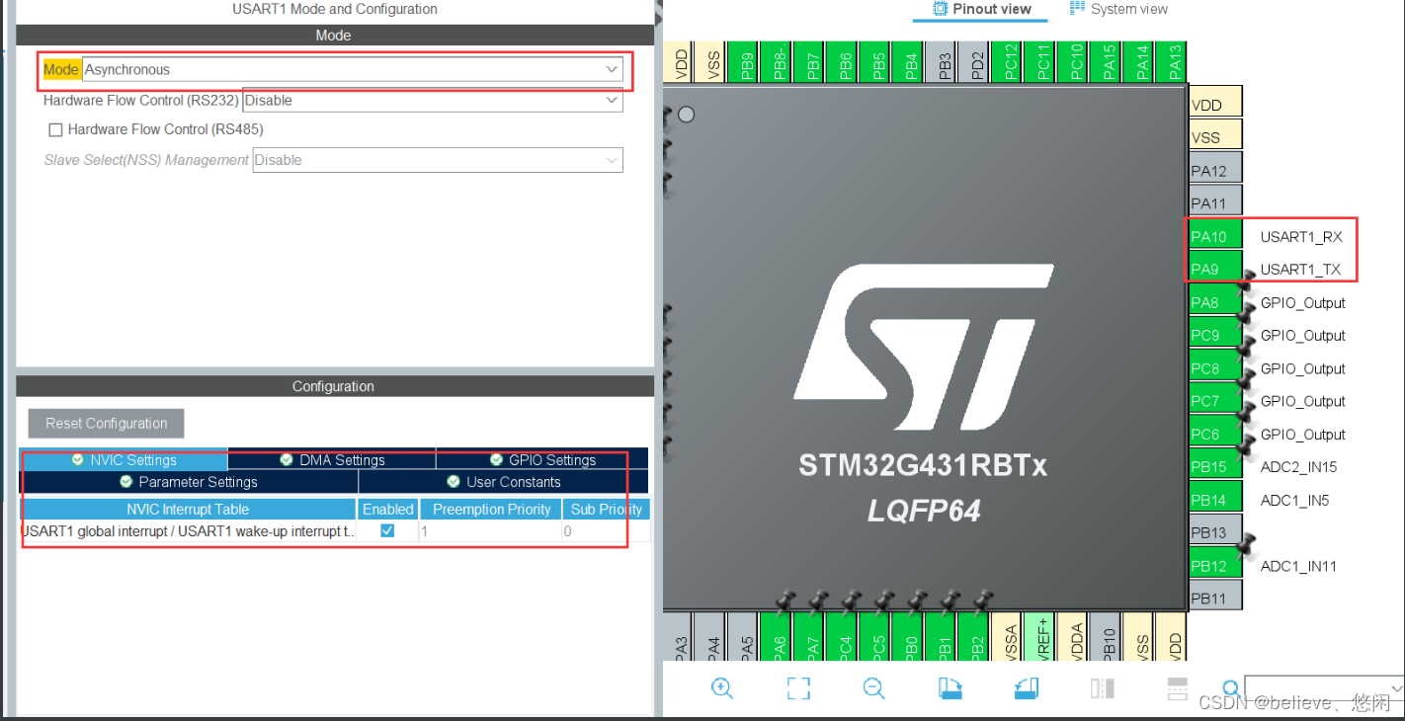Viewport: 1405px width, 721px height.
Task: Click the Flip Horizontal chip icon
Action: tap(1102, 688)
